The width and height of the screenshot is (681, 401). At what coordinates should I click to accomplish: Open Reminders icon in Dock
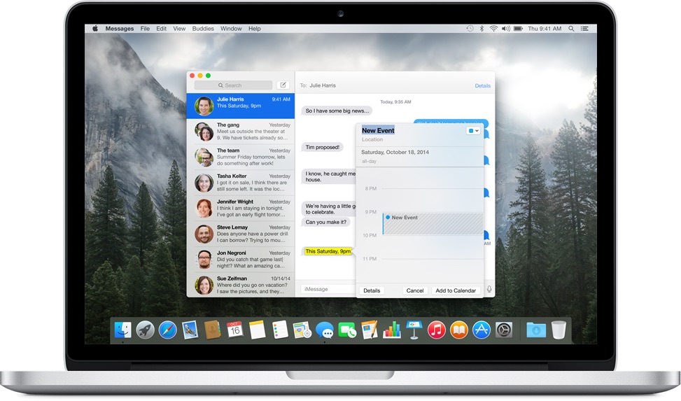(x=280, y=330)
